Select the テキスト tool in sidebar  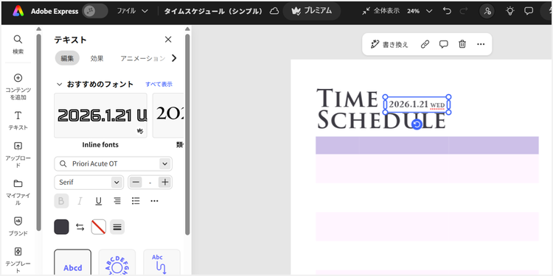pos(18,121)
